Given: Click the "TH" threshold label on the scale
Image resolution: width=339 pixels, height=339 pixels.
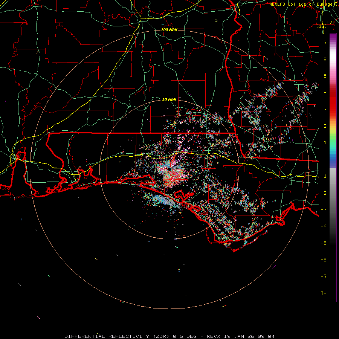Looking at the screenshot, I should coord(324,293).
